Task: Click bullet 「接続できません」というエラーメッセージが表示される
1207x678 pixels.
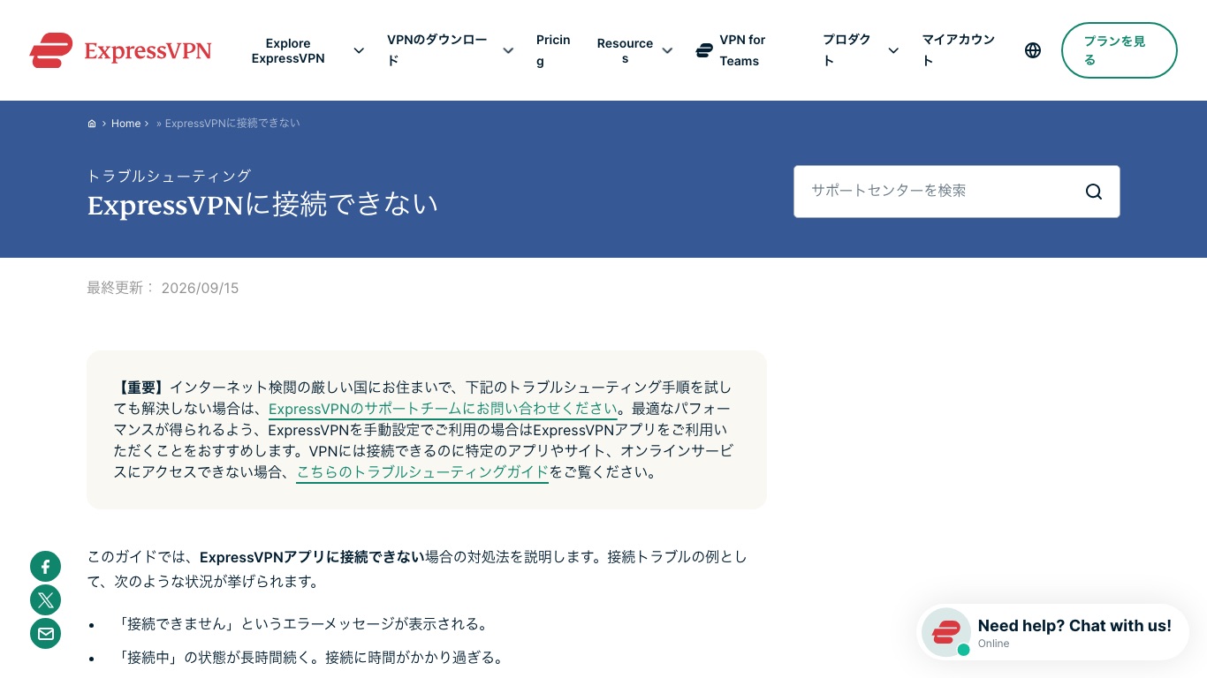Action: [x=302, y=624]
